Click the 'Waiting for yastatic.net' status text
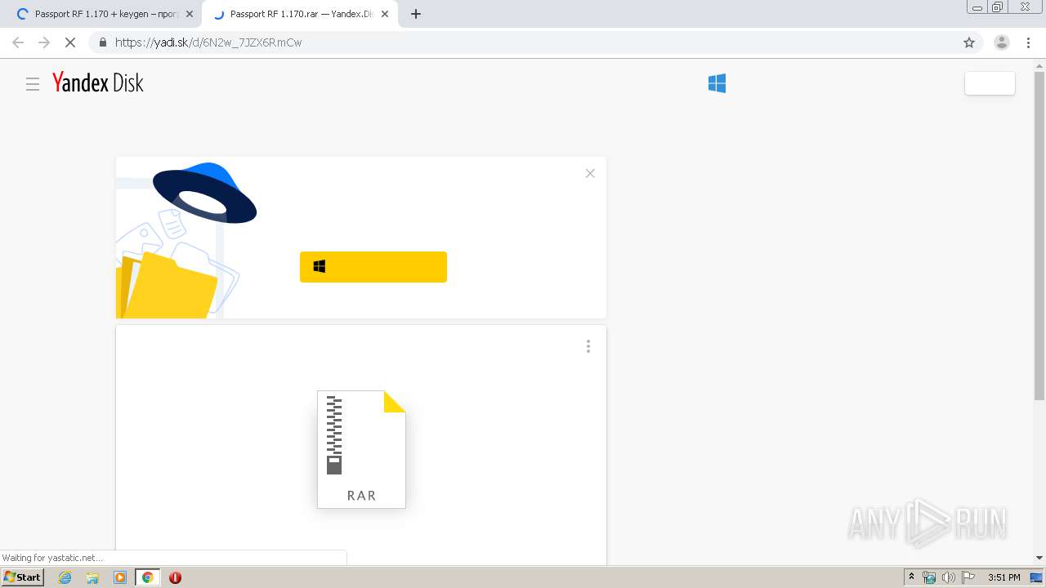This screenshot has width=1046, height=588. click(52, 558)
